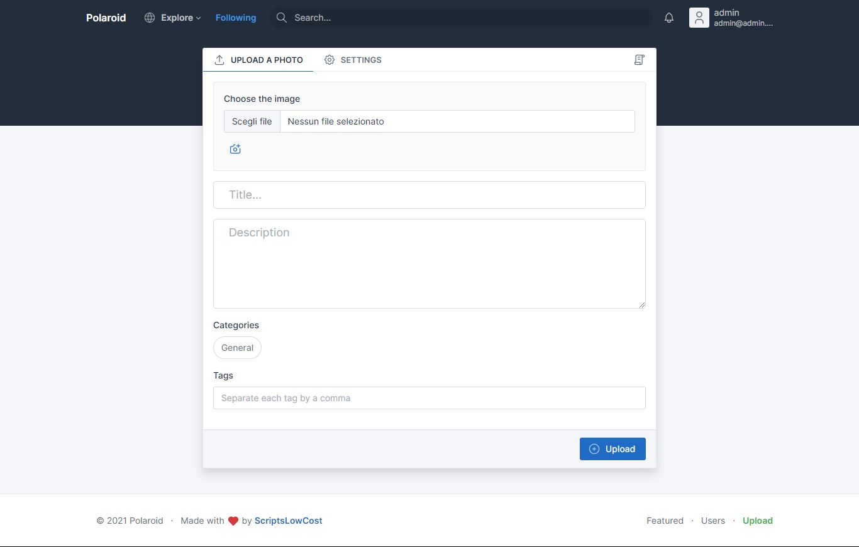859x547 pixels.
Task: Click inside the Description text area
Action: [x=429, y=263]
